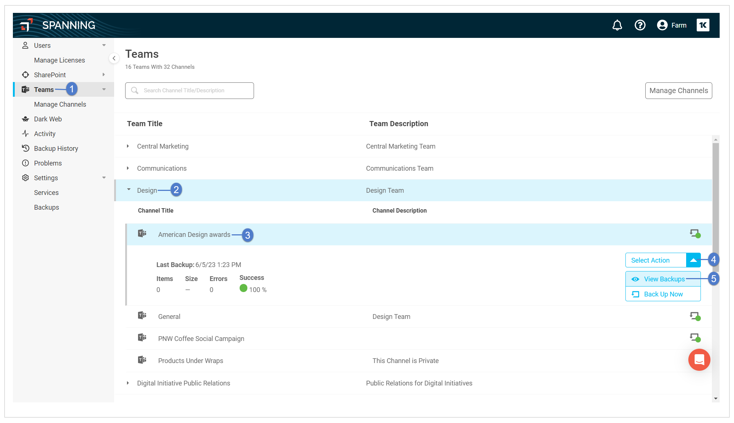This screenshot has width=734, height=423.
Task: Open the red chat support bubble
Action: tap(699, 360)
